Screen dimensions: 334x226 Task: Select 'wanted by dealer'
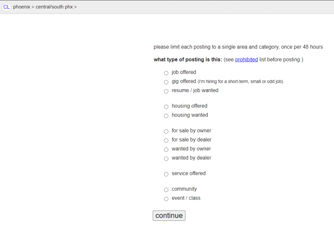click(x=166, y=158)
